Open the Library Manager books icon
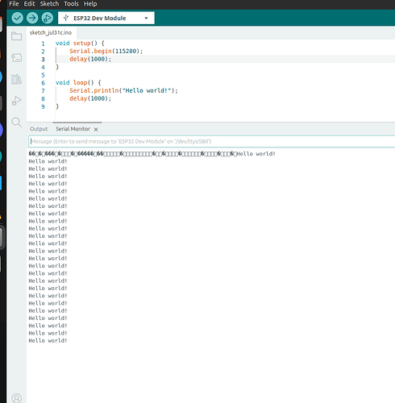 pyautogui.click(x=16, y=79)
